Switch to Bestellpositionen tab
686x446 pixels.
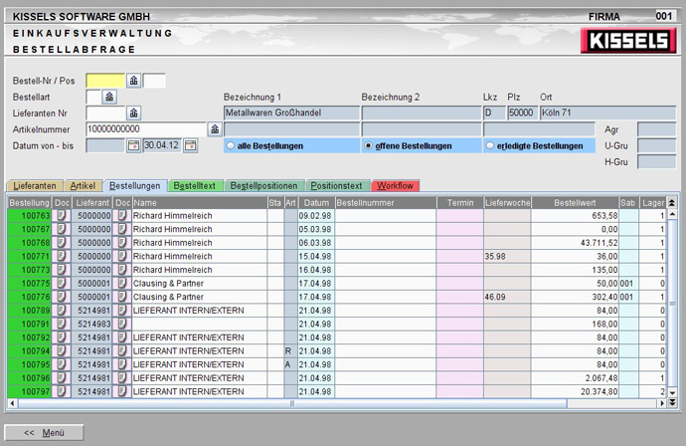(263, 186)
